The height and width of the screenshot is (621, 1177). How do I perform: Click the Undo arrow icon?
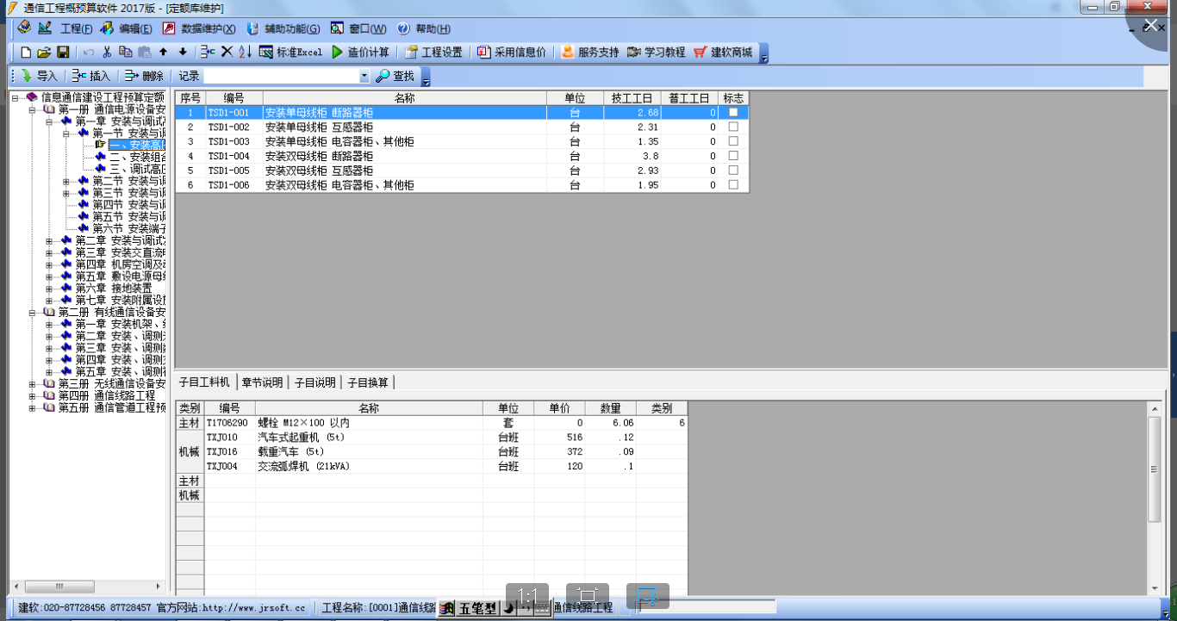89,53
